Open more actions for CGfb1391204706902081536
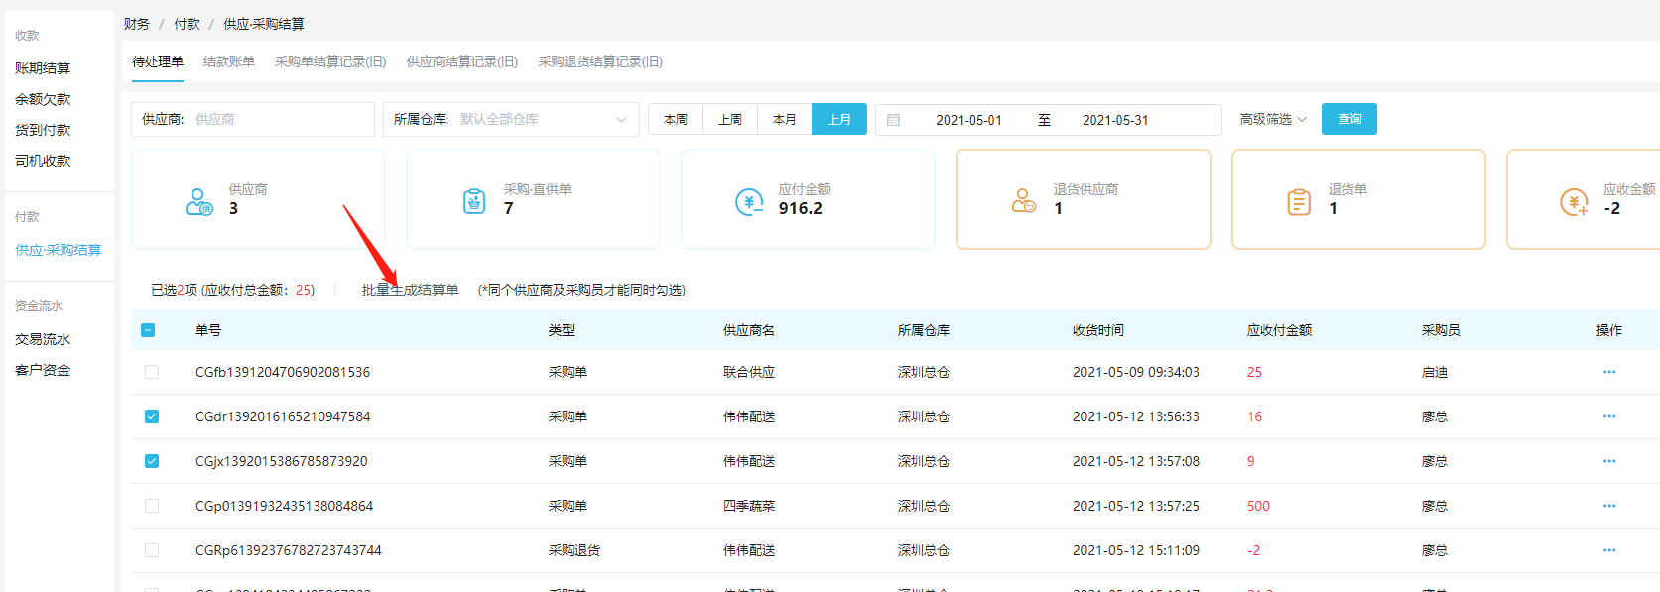 (x=1609, y=372)
